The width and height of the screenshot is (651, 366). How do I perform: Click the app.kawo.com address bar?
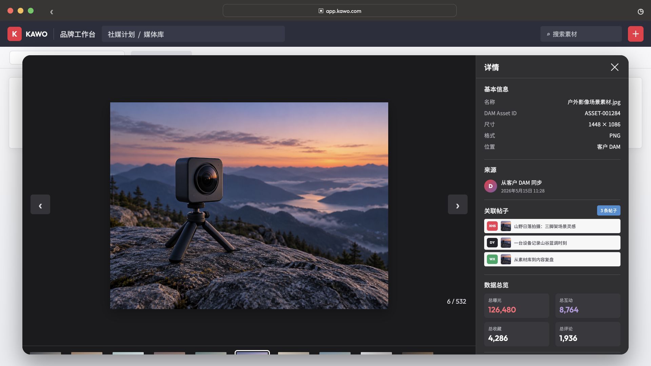pyautogui.click(x=339, y=11)
